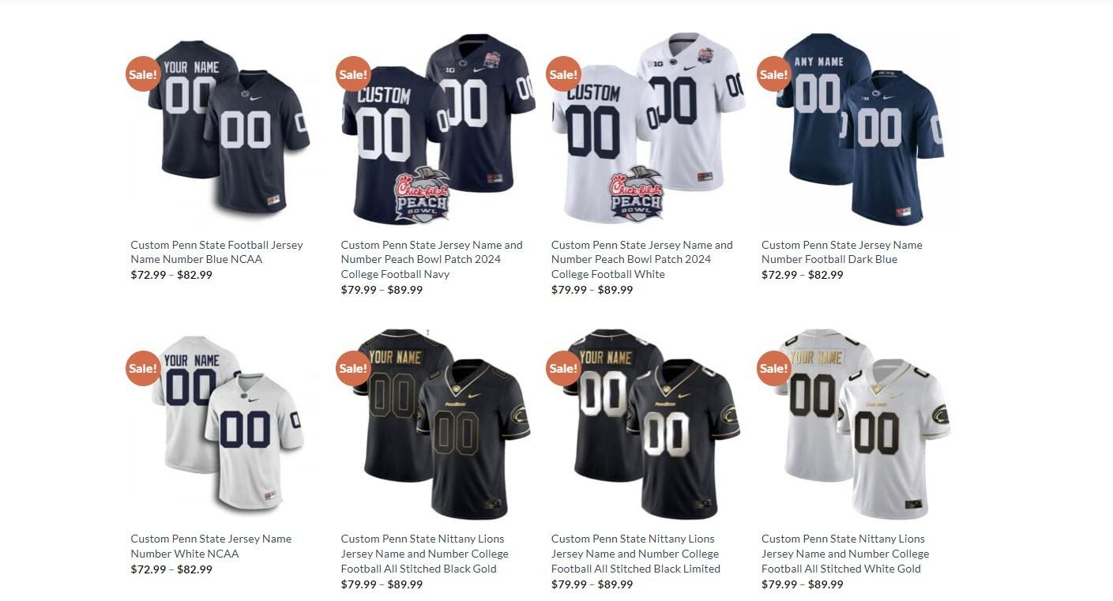This screenshot has height=601, width=1113.
Task: Click Sale badge on Dark Blue jersey
Action: 773,74
